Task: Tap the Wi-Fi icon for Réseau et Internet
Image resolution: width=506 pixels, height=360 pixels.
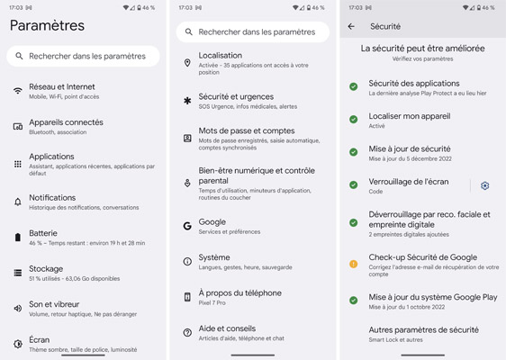Action: pos(18,91)
